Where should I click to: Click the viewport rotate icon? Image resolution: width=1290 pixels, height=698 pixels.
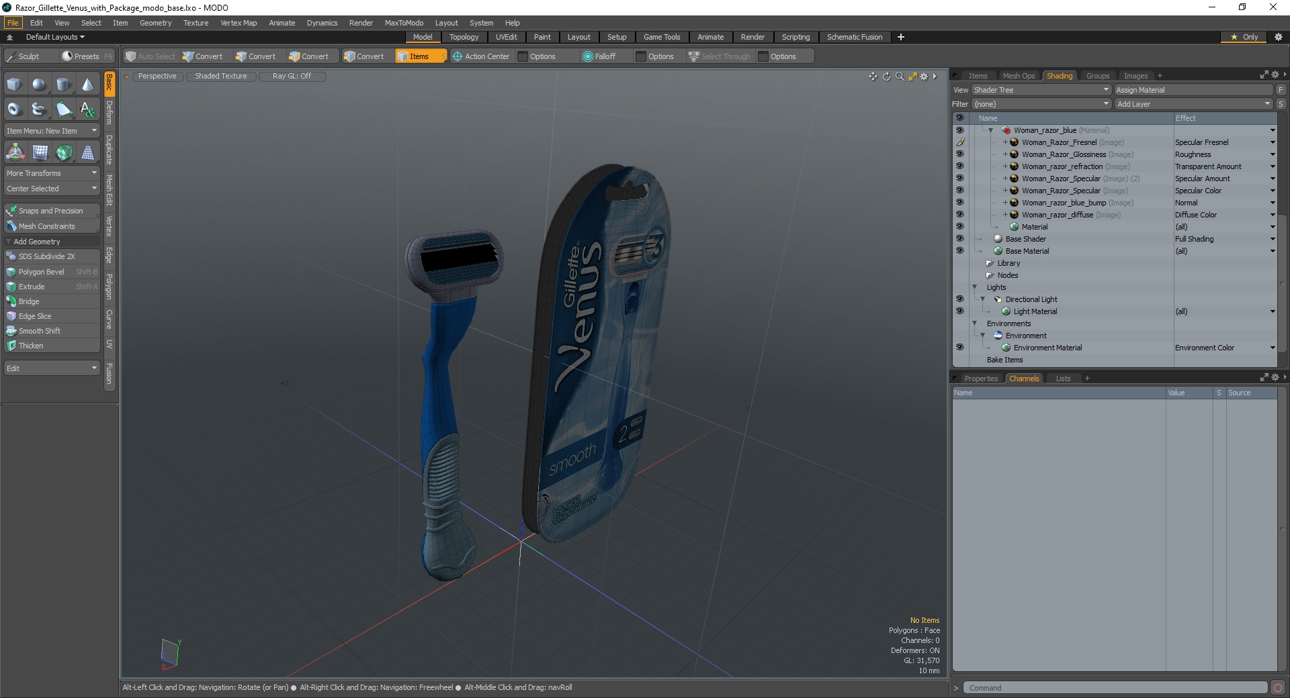click(886, 77)
